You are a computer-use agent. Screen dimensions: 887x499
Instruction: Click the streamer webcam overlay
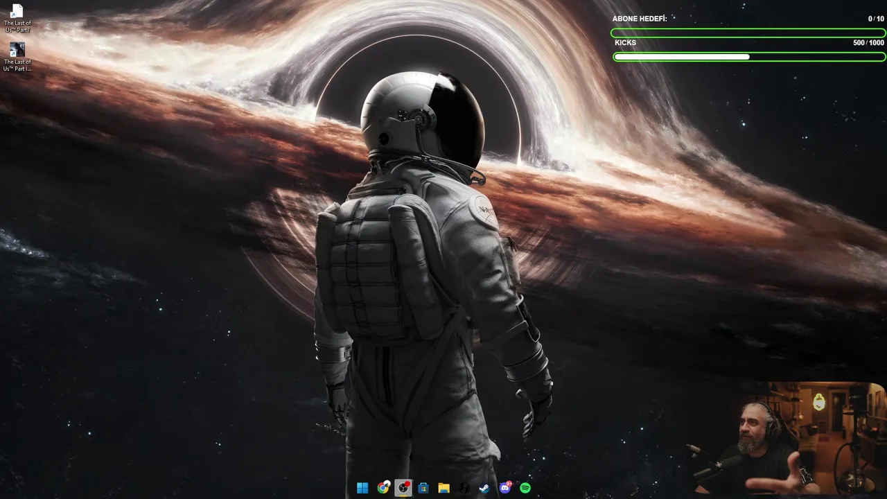pyautogui.click(x=787, y=438)
